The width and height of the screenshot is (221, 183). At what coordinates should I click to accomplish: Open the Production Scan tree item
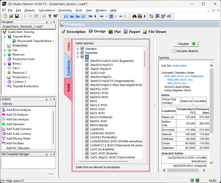(23, 59)
